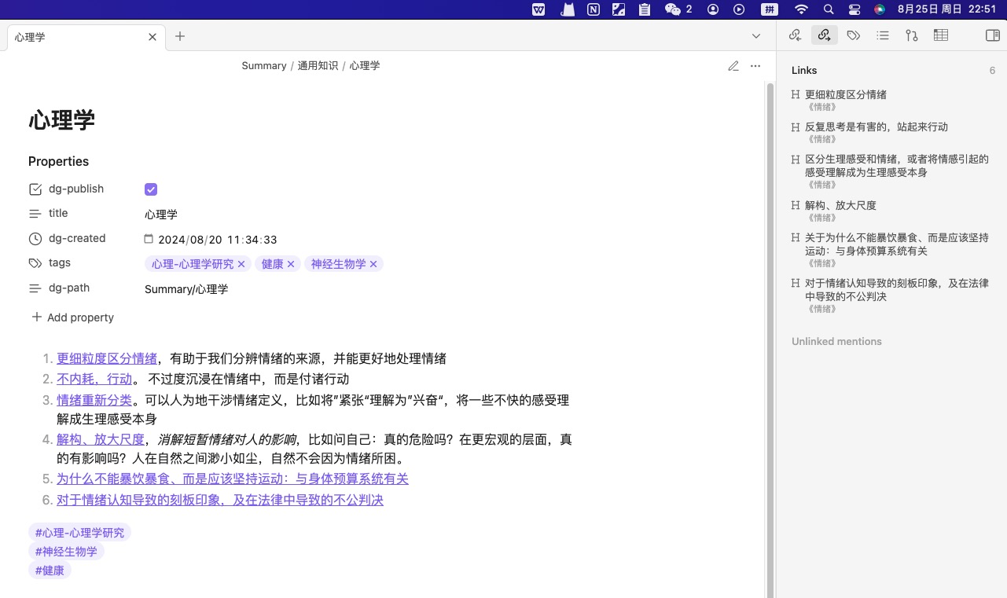Click the #心理-心理学研究 hashtag
Image resolution: width=1007 pixels, height=598 pixels.
[x=79, y=533]
